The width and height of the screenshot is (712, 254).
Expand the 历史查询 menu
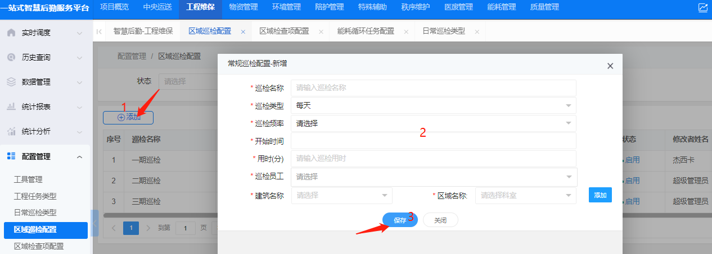point(79,58)
